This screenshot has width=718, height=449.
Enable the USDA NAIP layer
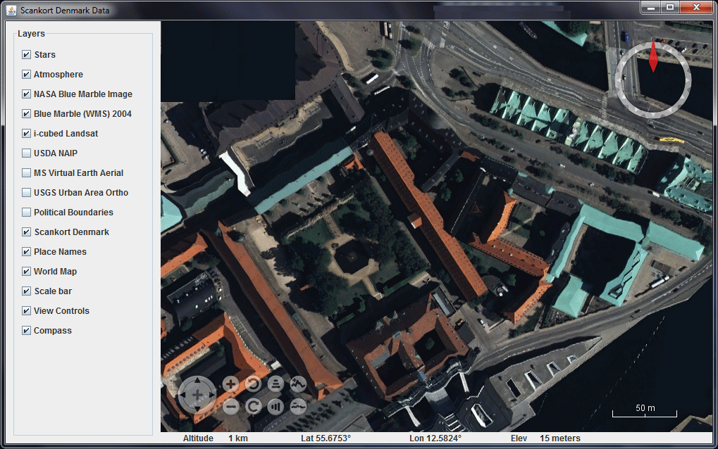[25, 153]
